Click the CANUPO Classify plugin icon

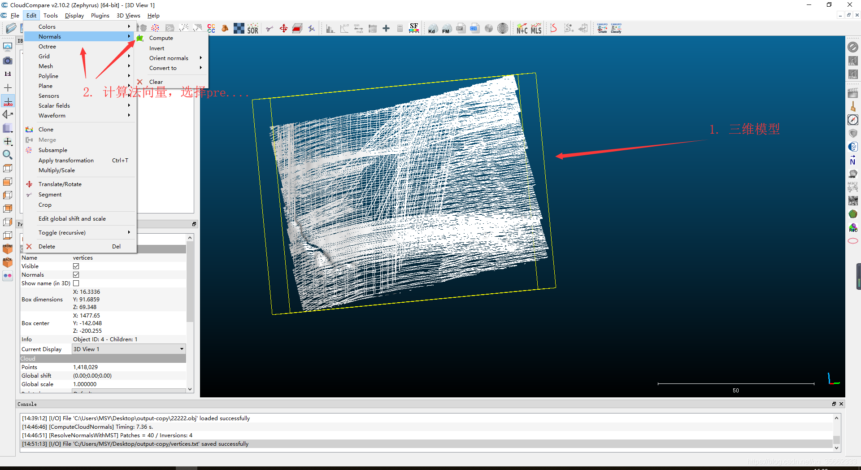pos(616,28)
